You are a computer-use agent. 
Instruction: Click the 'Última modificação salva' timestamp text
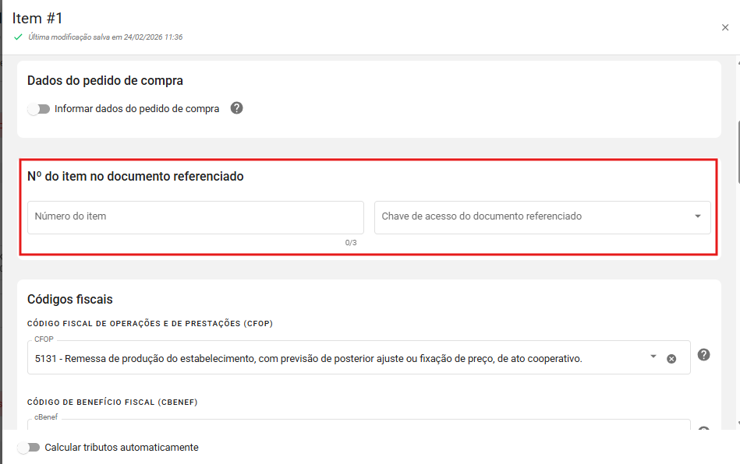(105, 37)
